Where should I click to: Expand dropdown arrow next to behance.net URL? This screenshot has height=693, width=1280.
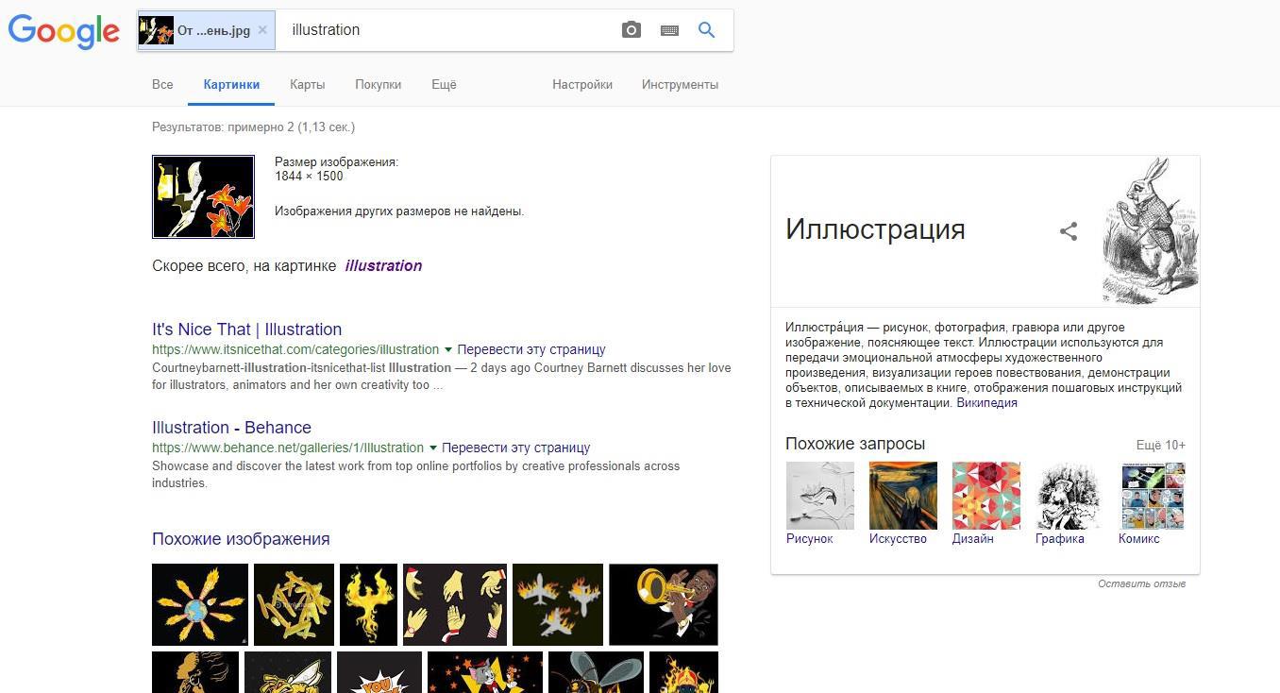(x=433, y=448)
